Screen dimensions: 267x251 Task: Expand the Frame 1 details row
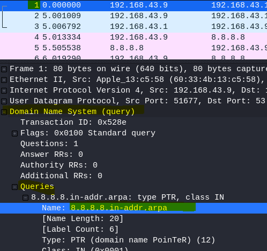tap(4, 69)
